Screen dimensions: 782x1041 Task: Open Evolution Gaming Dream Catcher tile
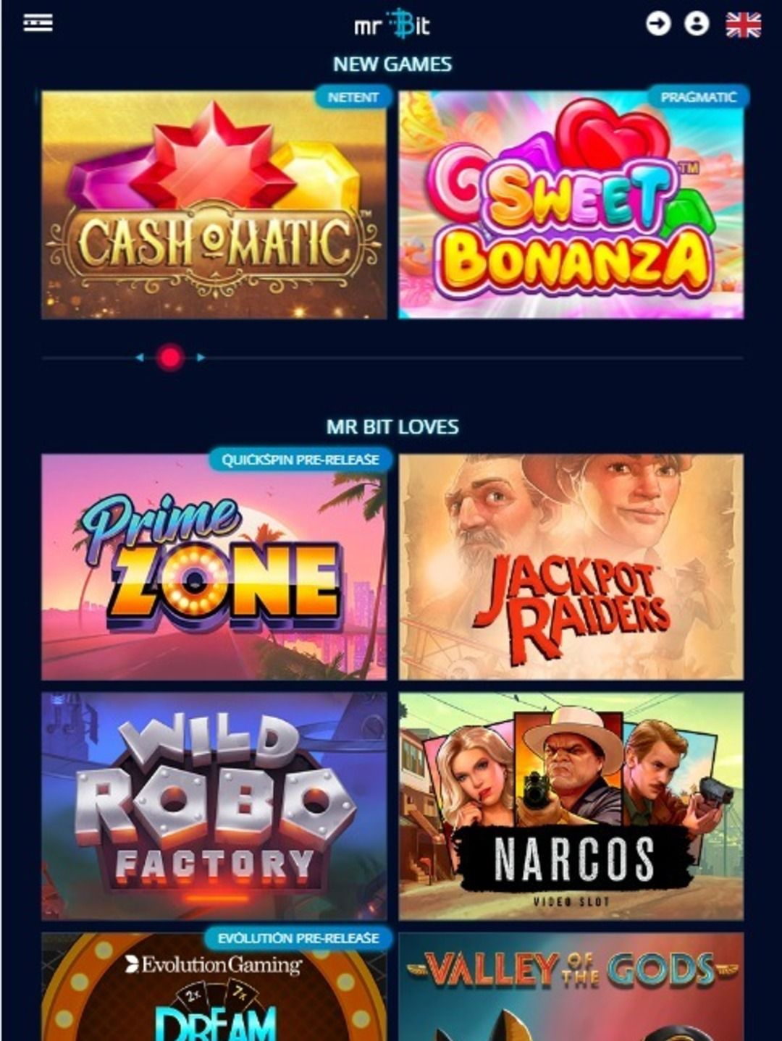click(214, 987)
